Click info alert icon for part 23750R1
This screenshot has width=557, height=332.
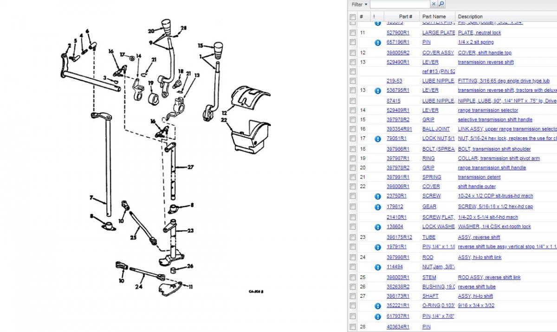(x=377, y=196)
